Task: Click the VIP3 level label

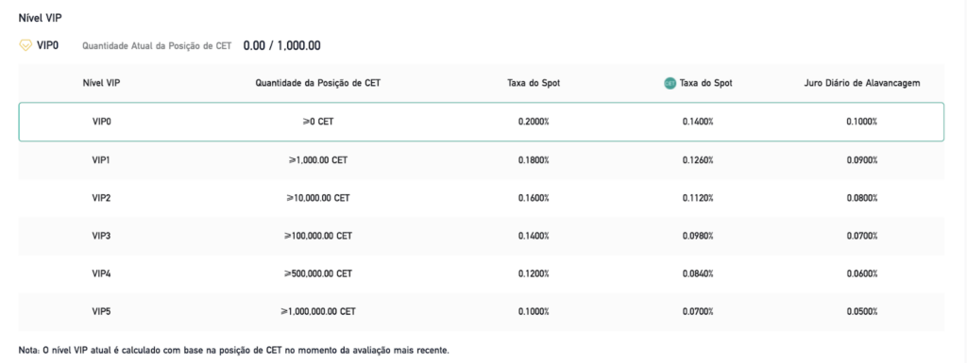Action: click(x=101, y=236)
